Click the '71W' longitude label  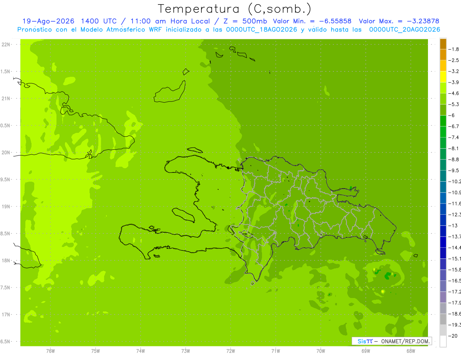pyautogui.click(x=275, y=351)
